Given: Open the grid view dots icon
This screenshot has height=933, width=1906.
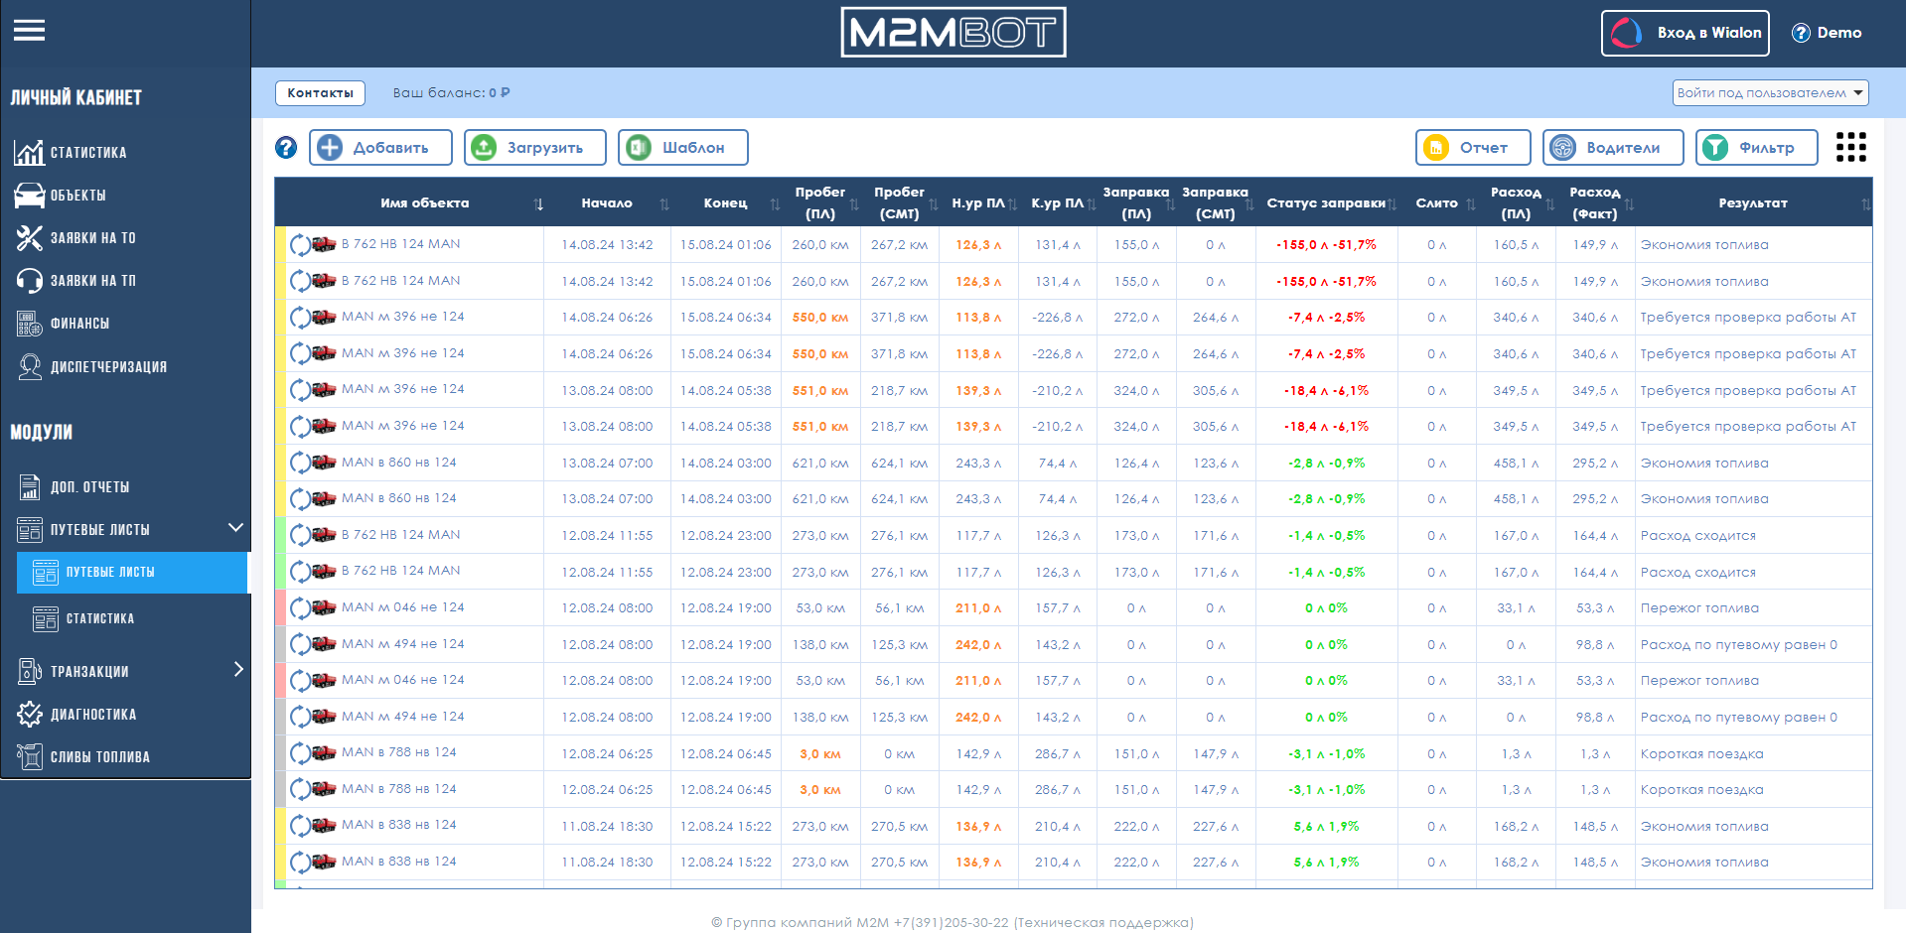Looking at the screenshot, I should click(1851, 147).
